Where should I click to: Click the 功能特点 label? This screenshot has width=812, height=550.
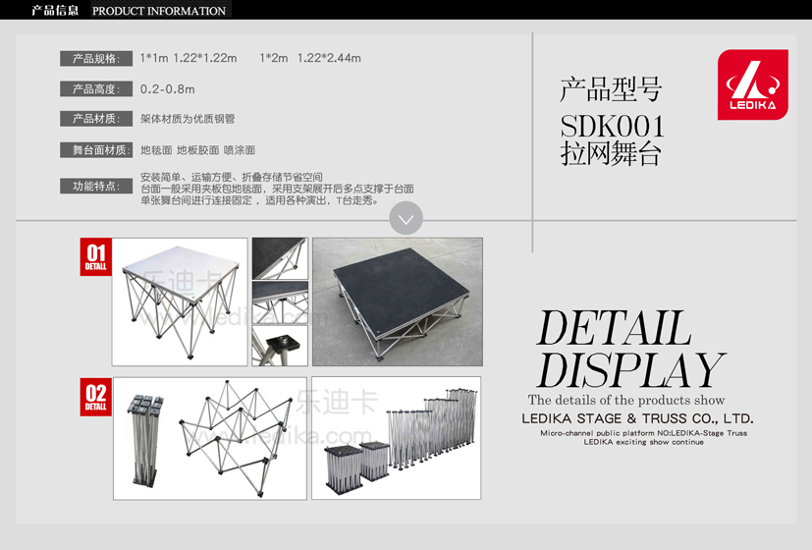(x=96, y=186)
